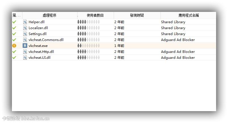Click the 2 年前 cell for vkcheat.Http.dll
The width and height of the screenshot is (228, 123).
point(119,52)
